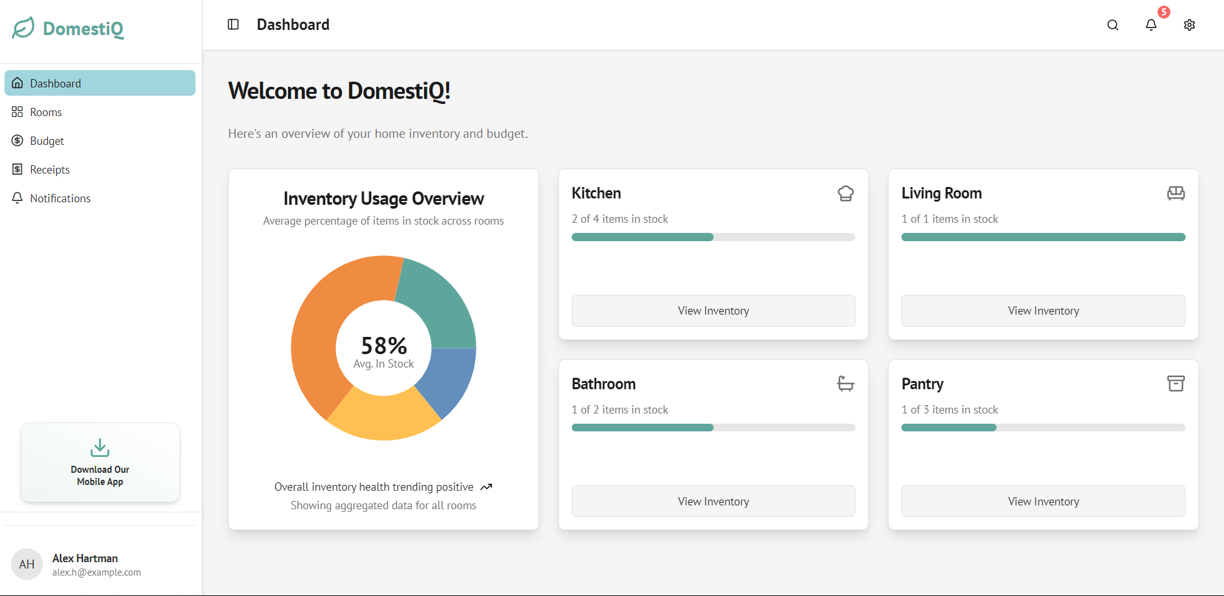View Inventory for the Pantry

coord(1043,502)
